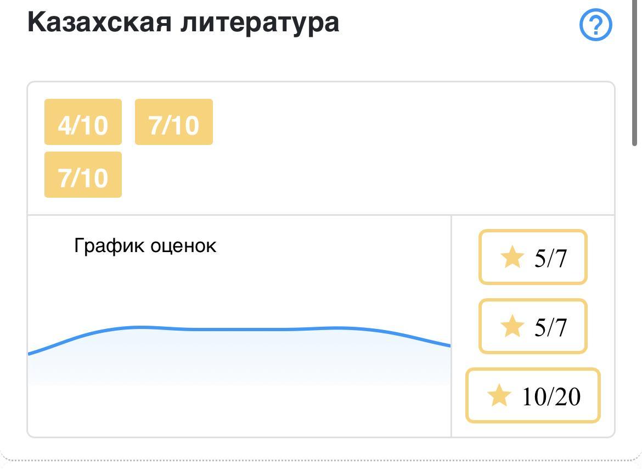This screenshot has height=469, width=642.
Task: Click the vertical scrollbar thumb
Action: (635, 71)
